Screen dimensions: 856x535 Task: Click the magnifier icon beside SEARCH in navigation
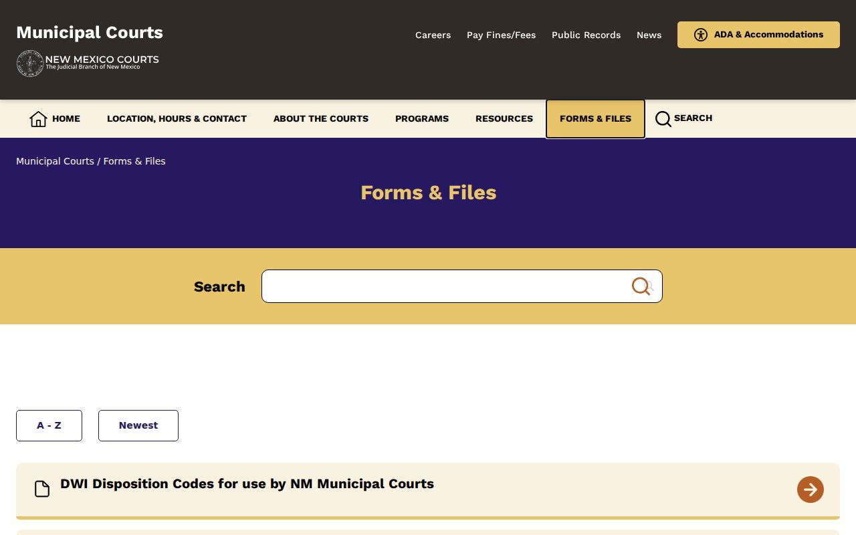pyautogui.click(x=663, y=119)
